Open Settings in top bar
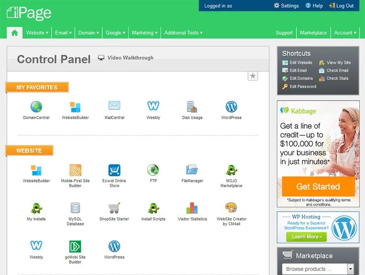 click(x=287, y=5)
